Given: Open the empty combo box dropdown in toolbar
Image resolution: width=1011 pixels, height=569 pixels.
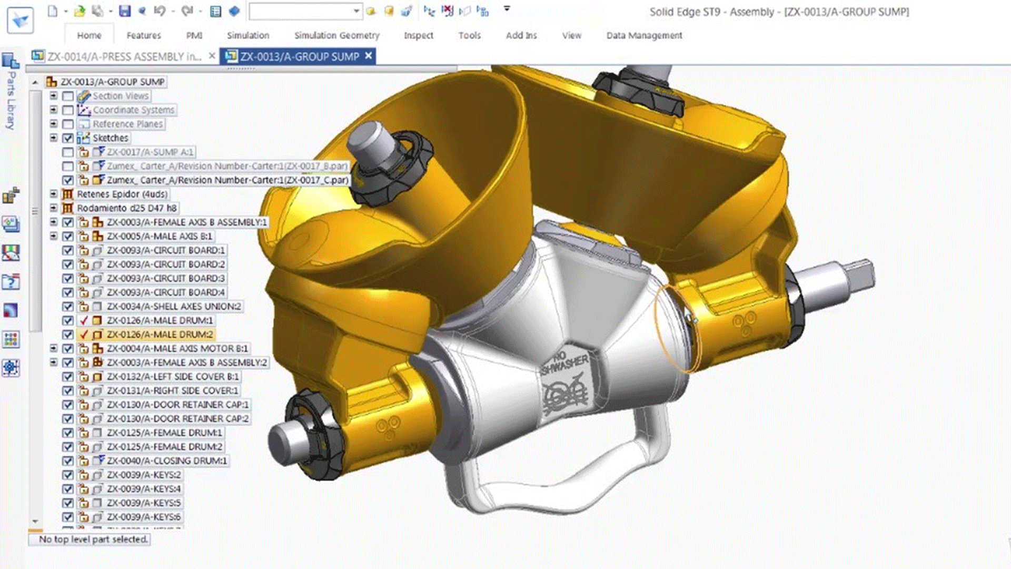Looking at the screenshot, I should point(356,11).
